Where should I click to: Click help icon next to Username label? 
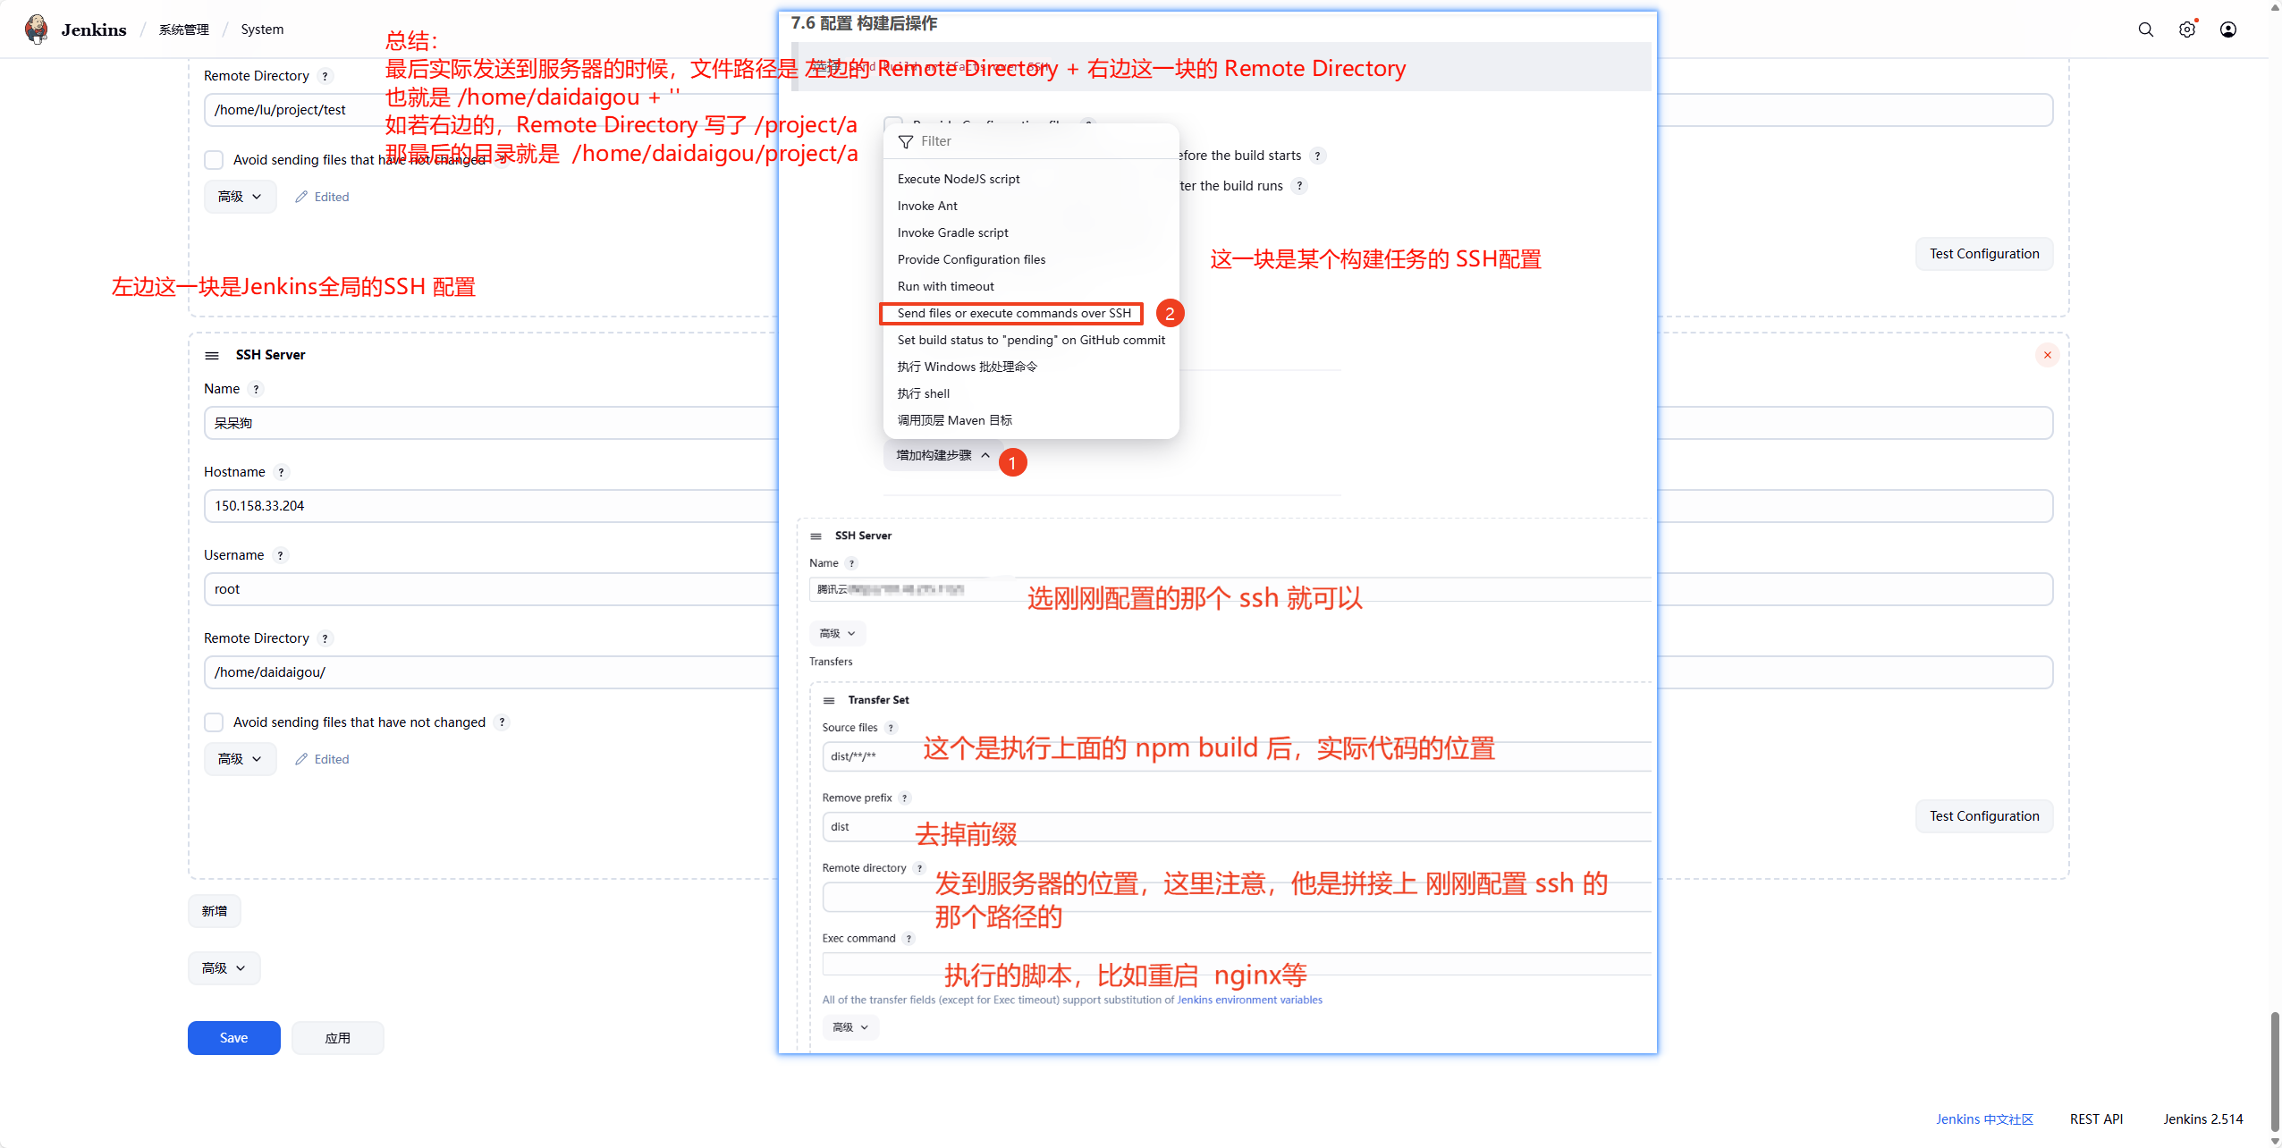coord(280,555)
